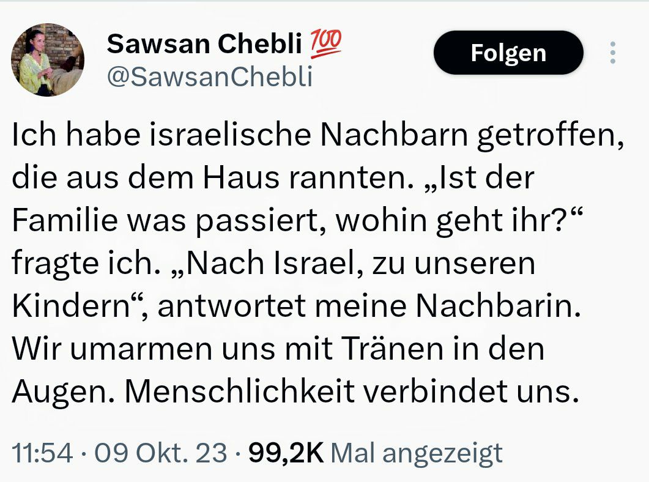The image size is (649, 482).
Task: Click the date 09 Okt. 23
Action: point(162,453)
